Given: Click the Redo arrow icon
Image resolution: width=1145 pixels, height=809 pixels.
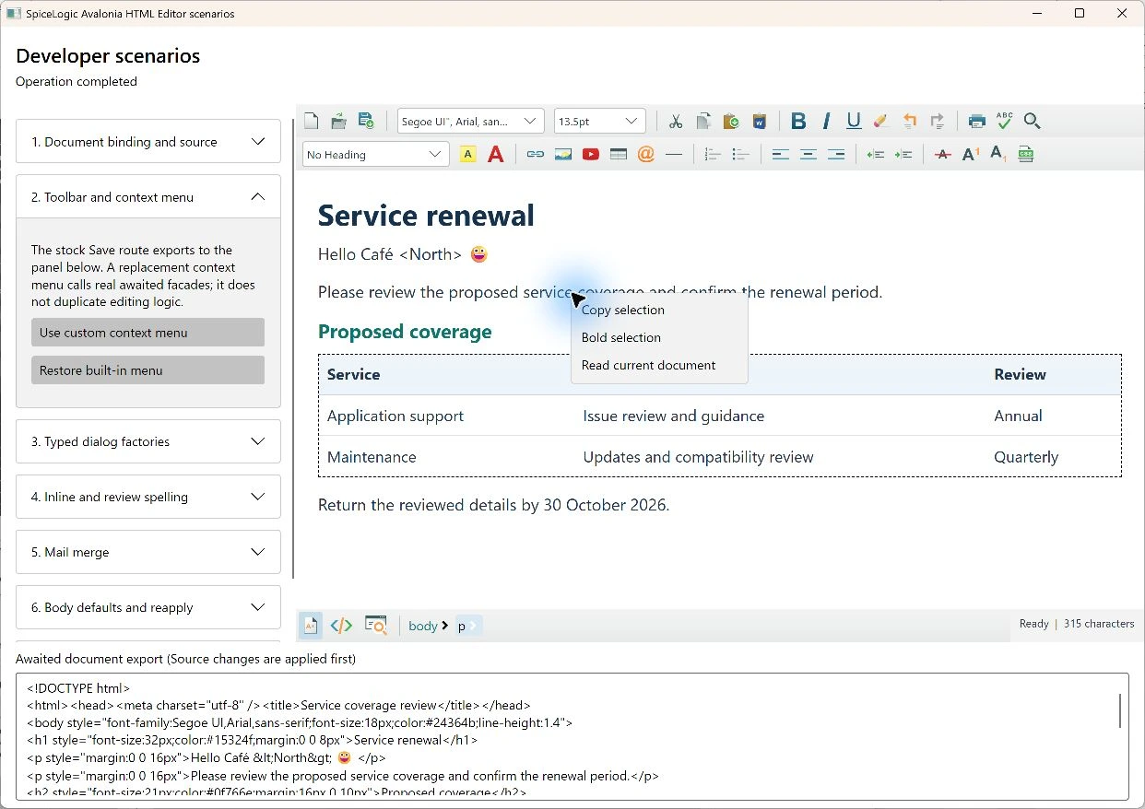Looking at the screenshot, I should coord(938,121).
